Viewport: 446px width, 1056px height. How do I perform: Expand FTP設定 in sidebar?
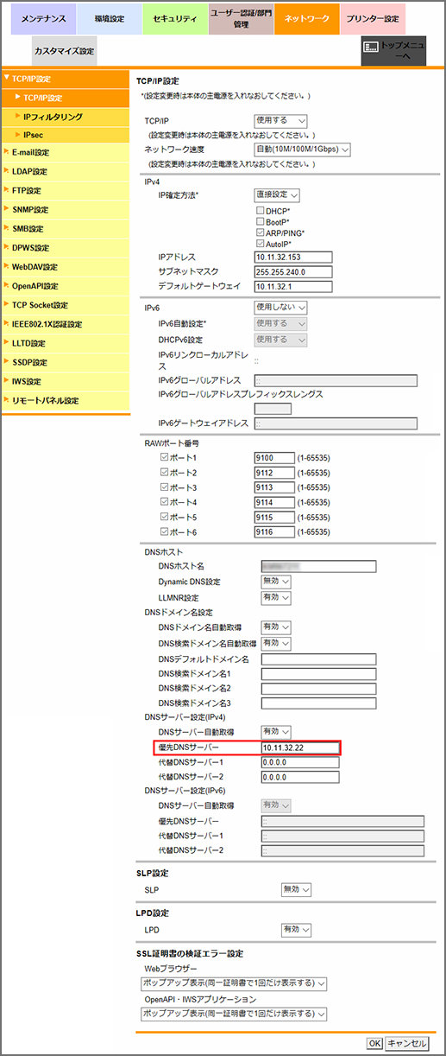pos(65,191)
